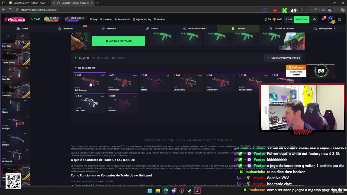Select the $2.40 FT Evil Daimyo item
Screen dimensions: 347x195
220,83
